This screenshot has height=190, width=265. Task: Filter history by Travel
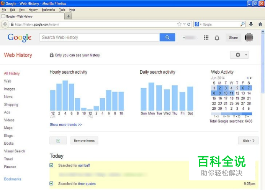tap(8, 159)
